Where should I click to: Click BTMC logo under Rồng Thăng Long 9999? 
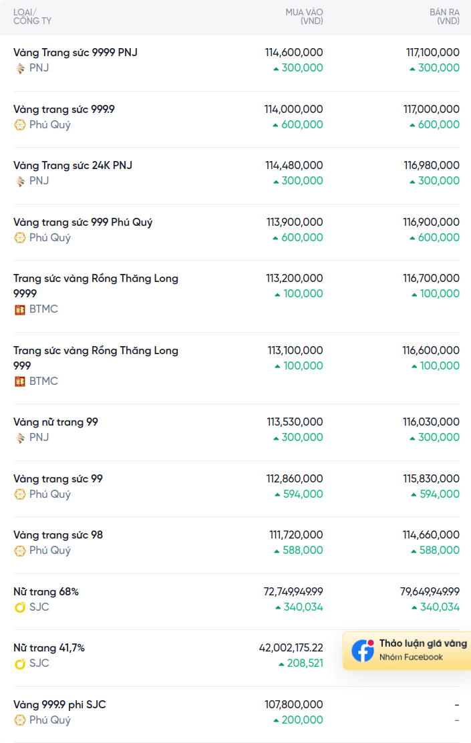pyautogui.click(x=20, y=310)
